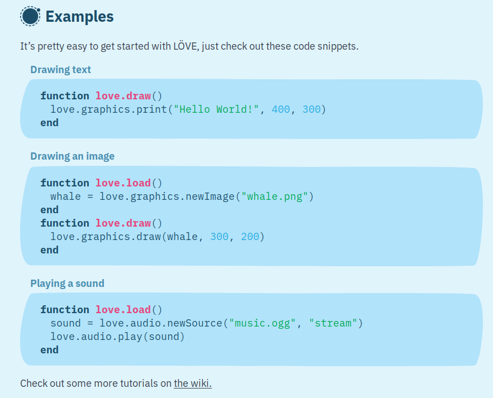Click the number 200 in draw call
The image size is (493, 398).
click(250, 237)
